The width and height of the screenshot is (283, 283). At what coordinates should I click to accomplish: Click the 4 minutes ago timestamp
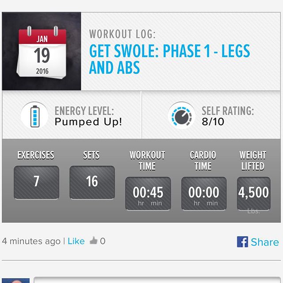coord(31,241)
